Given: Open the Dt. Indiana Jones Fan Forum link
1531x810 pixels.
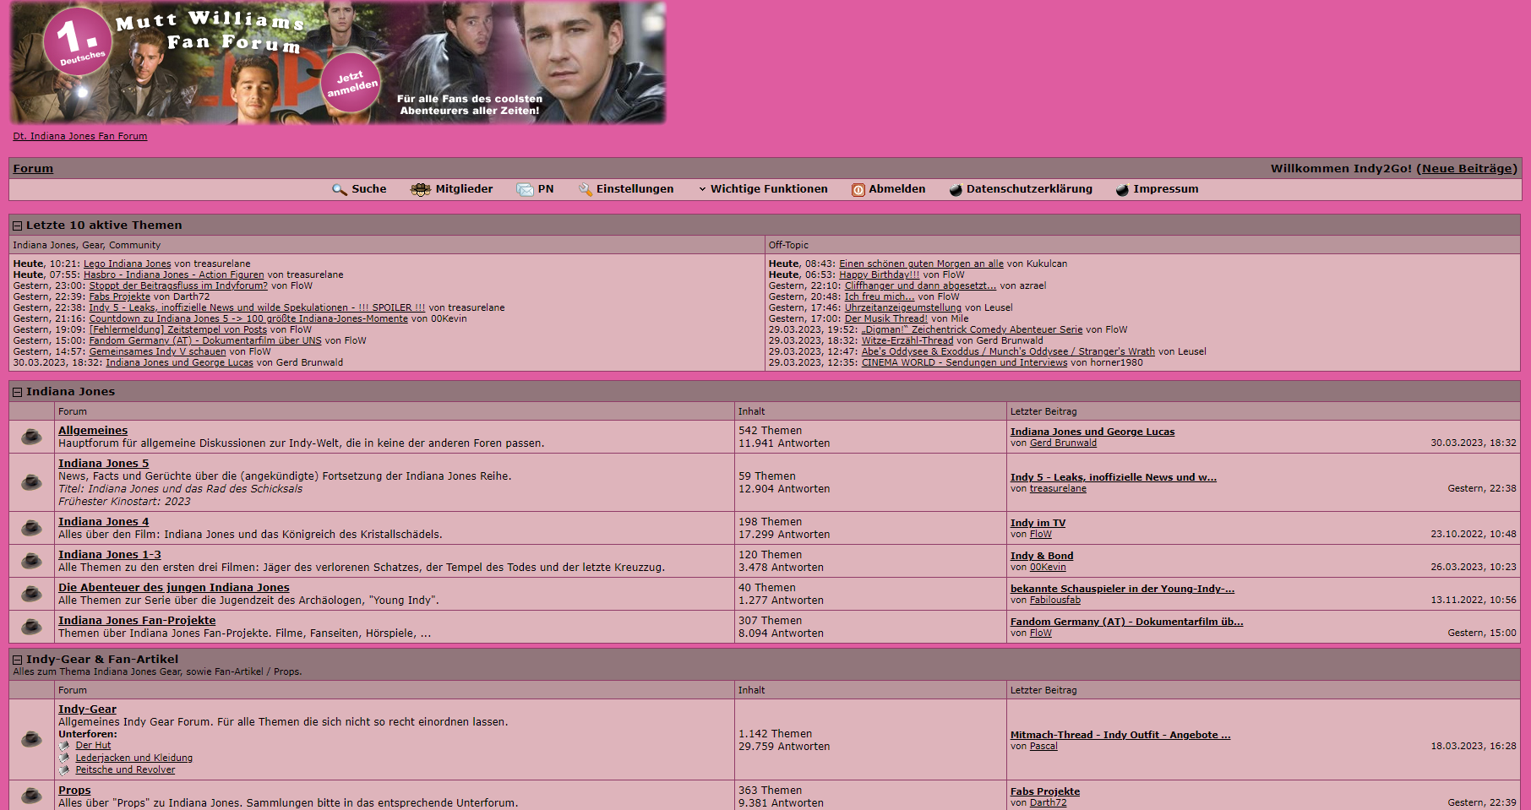Looking at the screenshot, I should click(80, 136).
